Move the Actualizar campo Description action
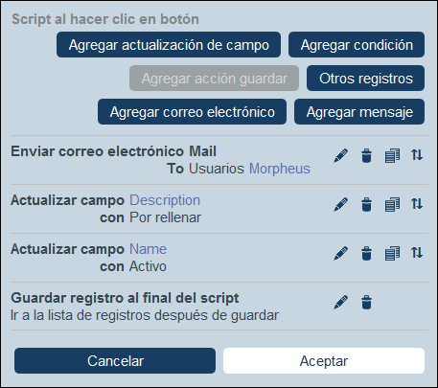The width and height of the screenshot is (438, 388). click(x=417, y=204)
